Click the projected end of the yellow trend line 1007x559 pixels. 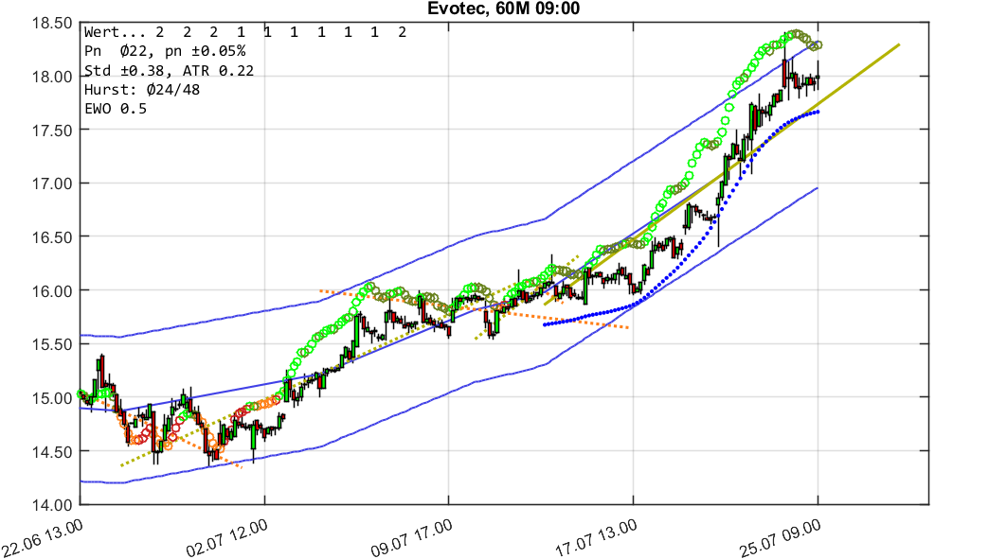[x=898, y=44]
